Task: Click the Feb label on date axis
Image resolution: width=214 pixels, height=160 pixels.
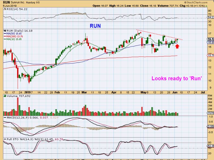Action: pyautogui.click(x=57, y=92)
